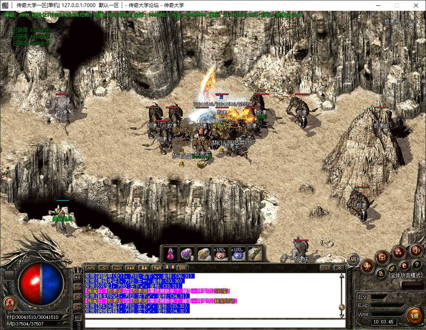The image size is (426, 330).
Task: Use the green rolled scroll in belt slot
Action: [x=255, y=254]
